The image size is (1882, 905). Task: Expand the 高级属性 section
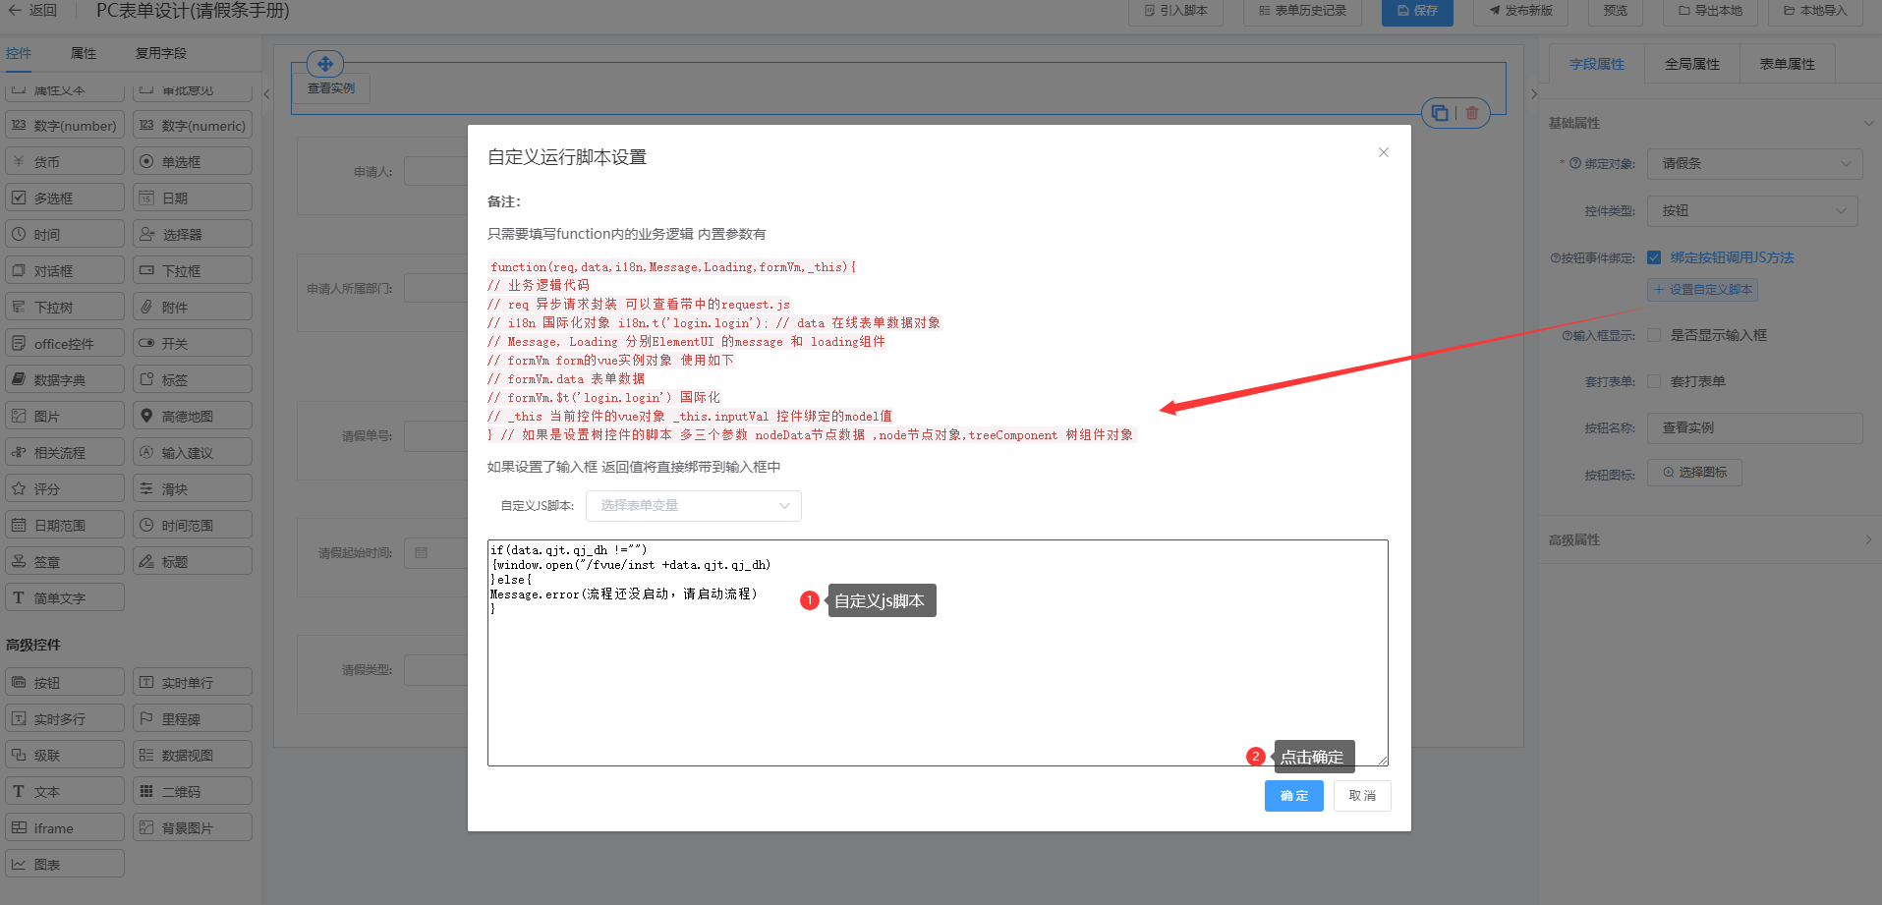[1710, 540]
